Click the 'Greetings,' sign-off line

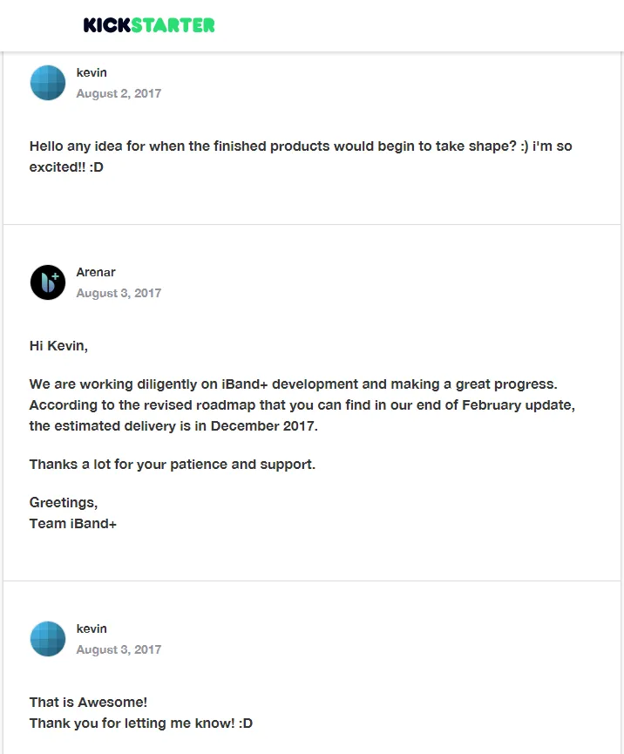(x=64, y=502)
